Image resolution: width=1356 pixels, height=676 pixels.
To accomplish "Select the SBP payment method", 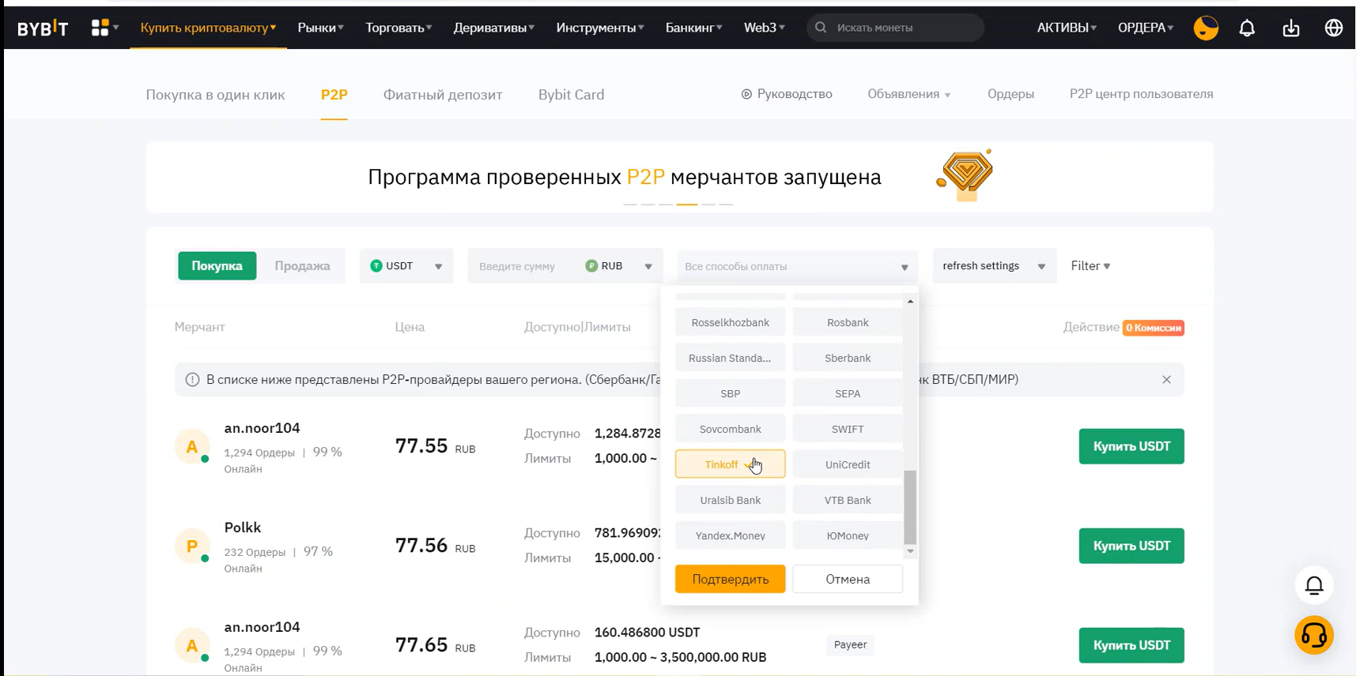I will pos(731,393).
